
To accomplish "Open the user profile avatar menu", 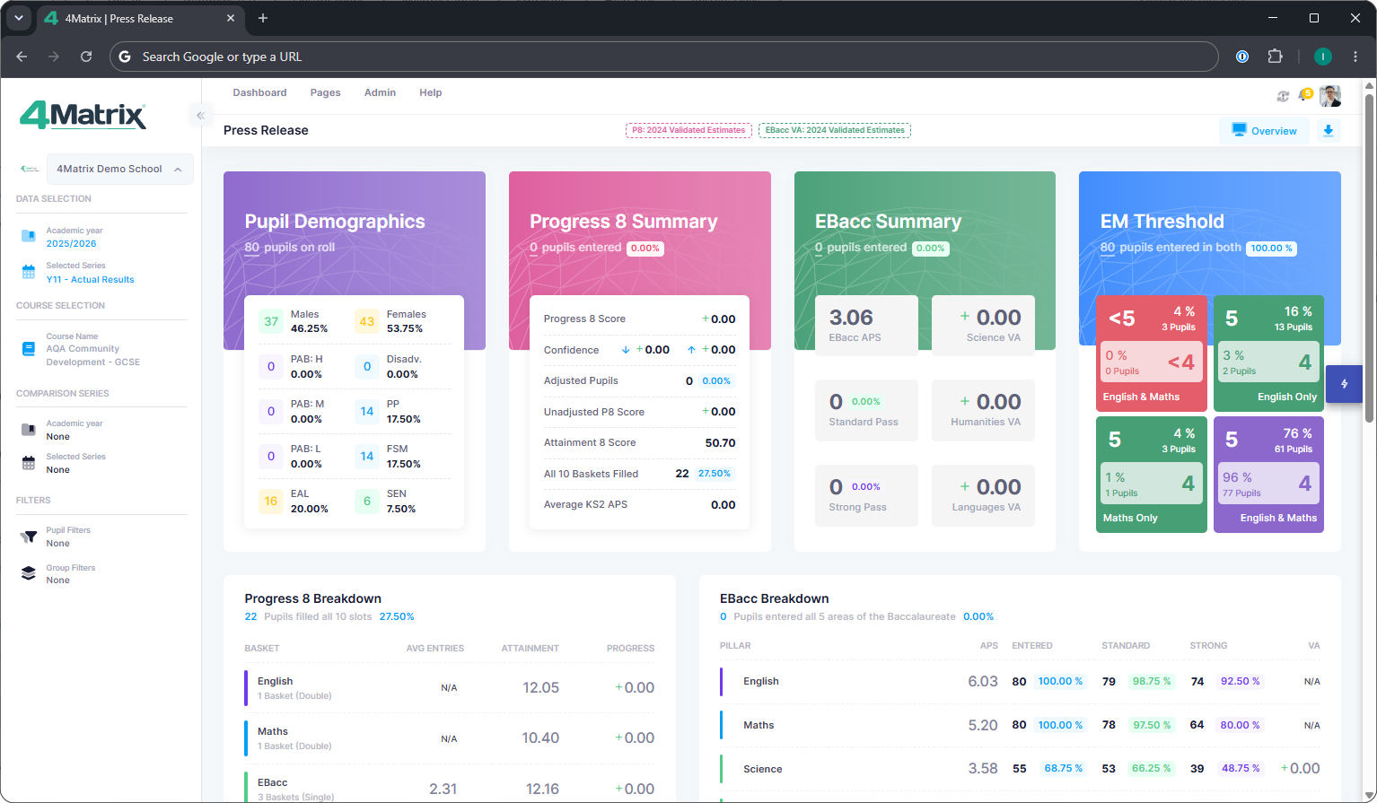I will pos(1330,96).
